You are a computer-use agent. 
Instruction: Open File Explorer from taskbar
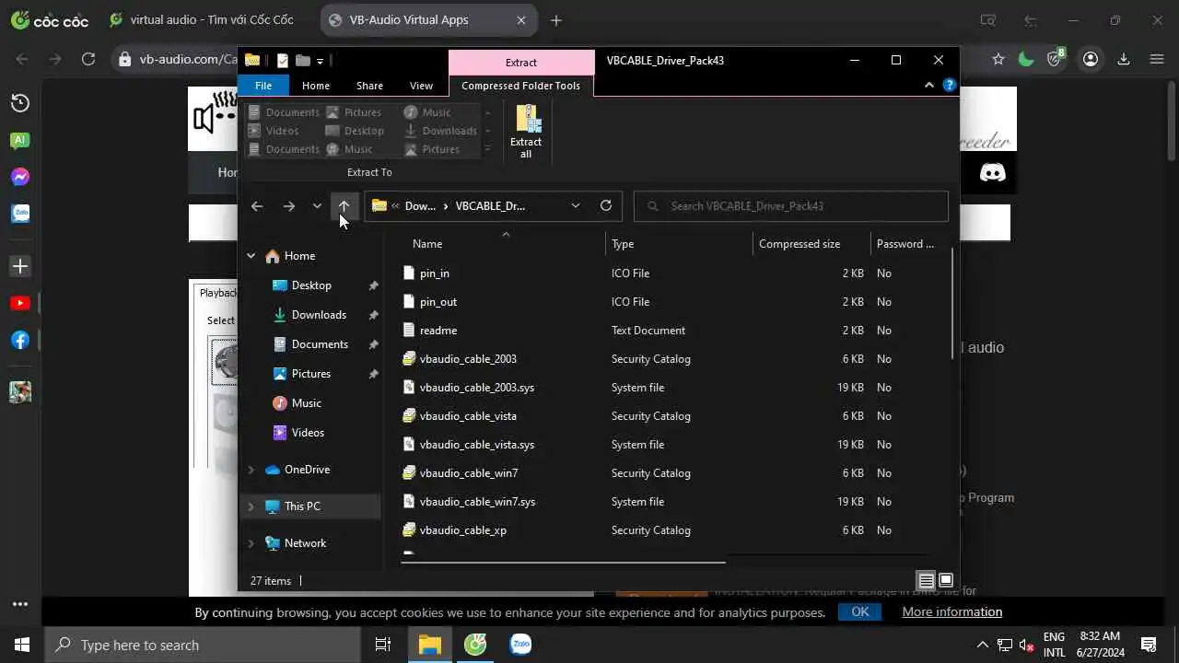pos(430,645)
